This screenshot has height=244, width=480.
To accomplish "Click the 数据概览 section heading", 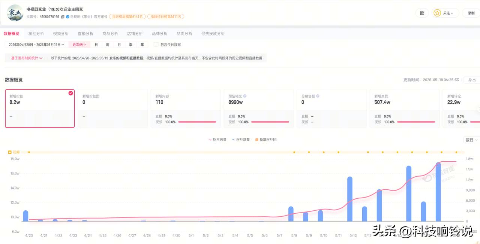I will pyautogui.click(x=14, y=80).
